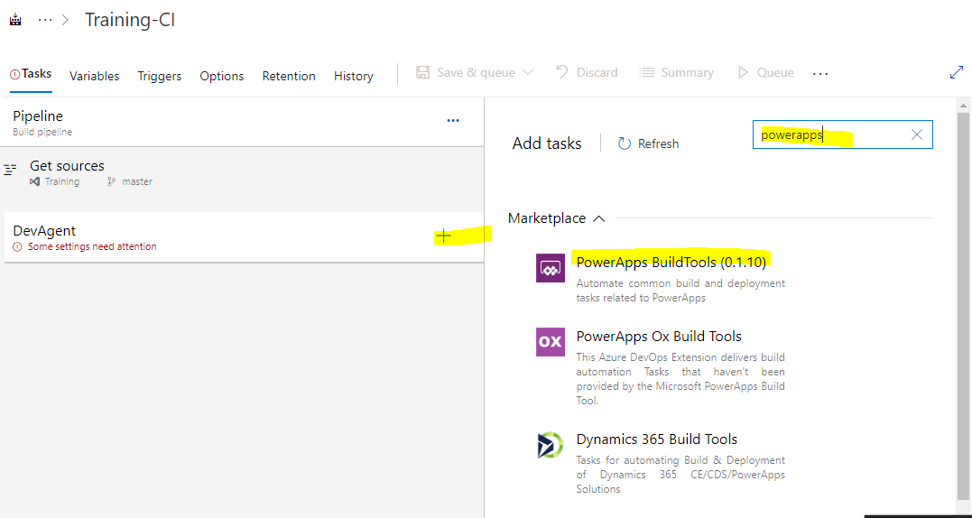Screen dimensions: 972x518
Task: Go to the Retention tab
Action: click(x=289, y=76)
